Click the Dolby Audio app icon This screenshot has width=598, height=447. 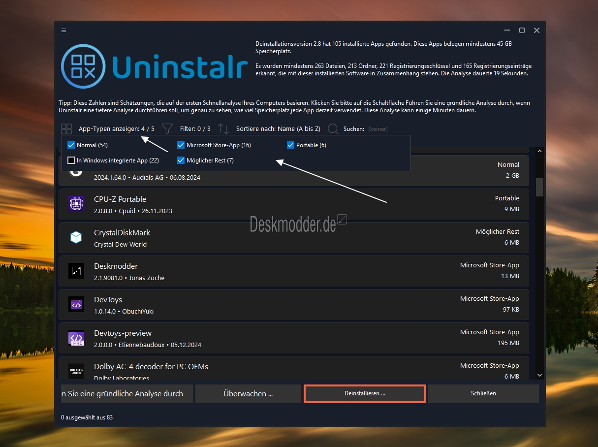click(x=76, y=370)
